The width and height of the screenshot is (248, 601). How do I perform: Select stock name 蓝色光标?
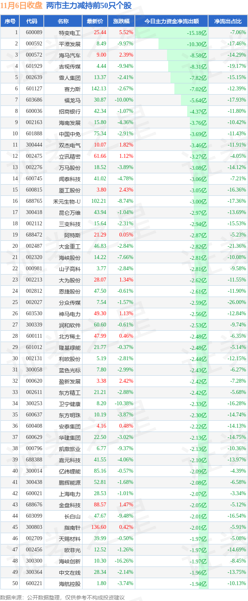point(70,370)
